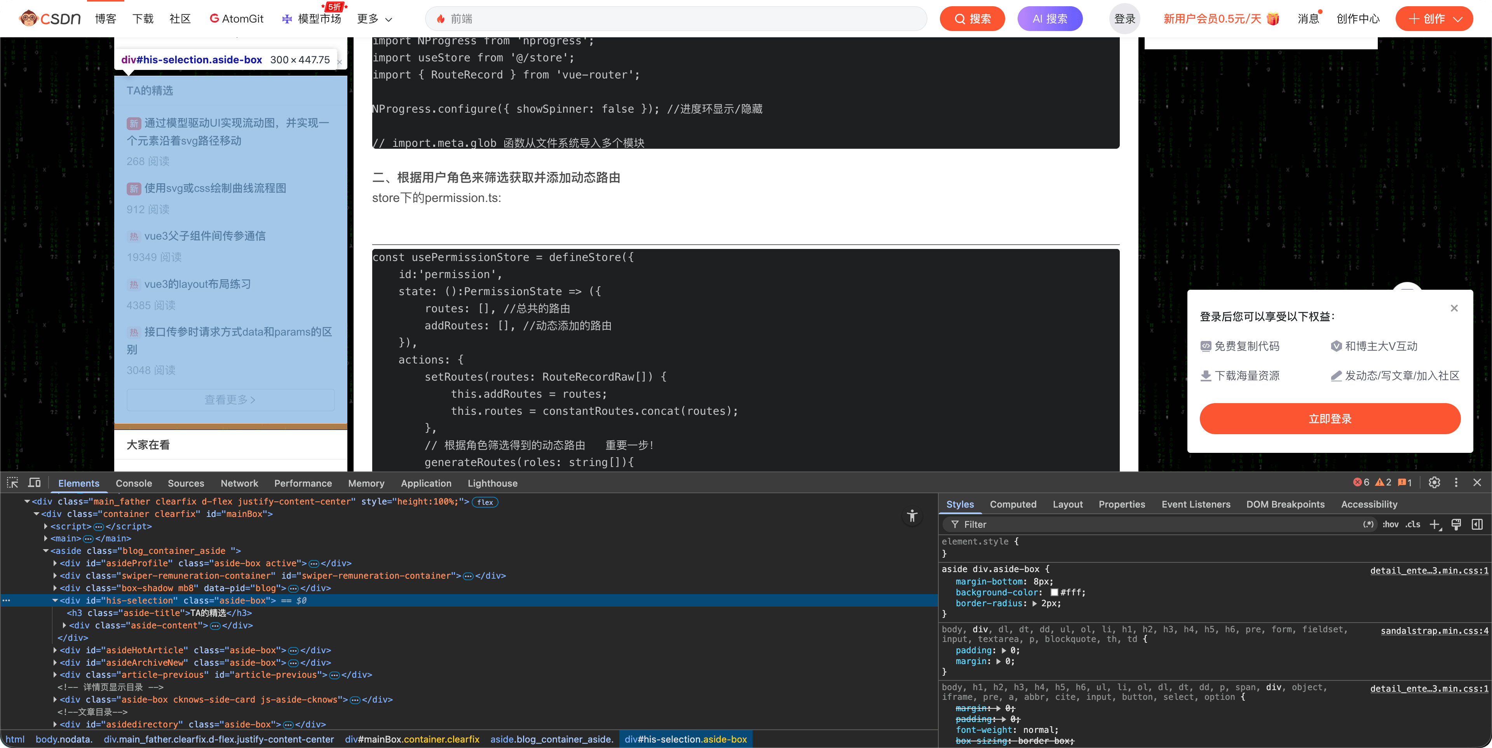Screen dimensions: 1492x748
Task: Open article 使用svg或css绘制曲线流程图
Action: click(216, 188)
